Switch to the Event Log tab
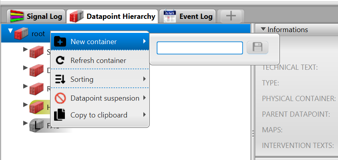Viewport: 338px width, 160px height. click(187, 16)
